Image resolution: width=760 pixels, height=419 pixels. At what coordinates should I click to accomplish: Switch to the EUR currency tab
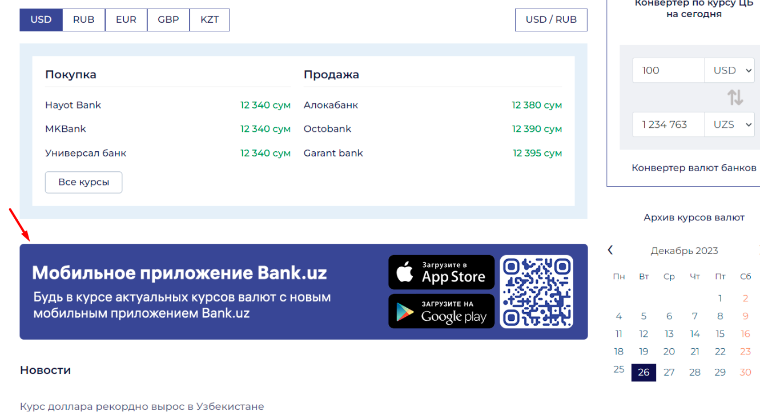pos(126,19)
